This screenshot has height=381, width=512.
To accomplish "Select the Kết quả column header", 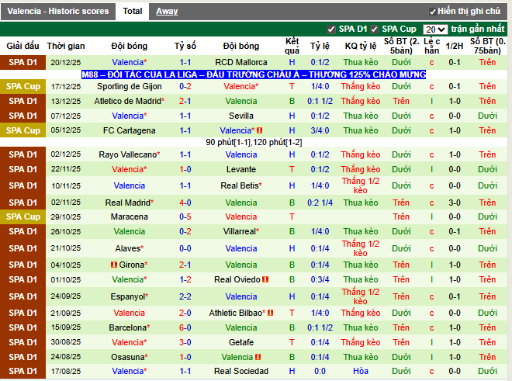I will pos(292,46).
